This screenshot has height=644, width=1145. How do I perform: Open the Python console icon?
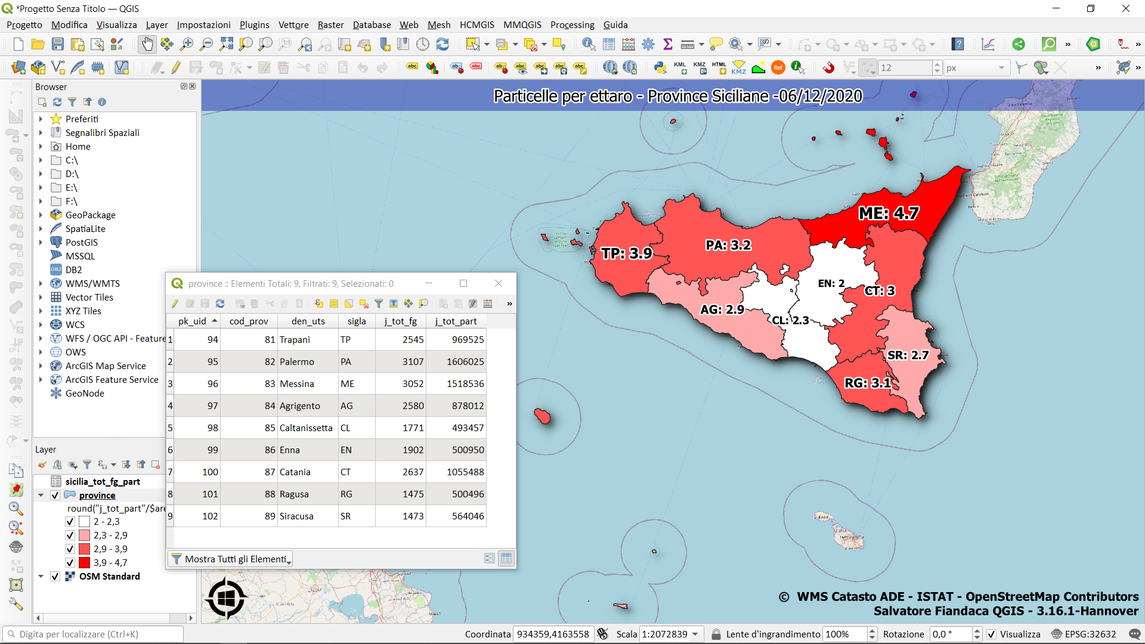pos(660,68)
